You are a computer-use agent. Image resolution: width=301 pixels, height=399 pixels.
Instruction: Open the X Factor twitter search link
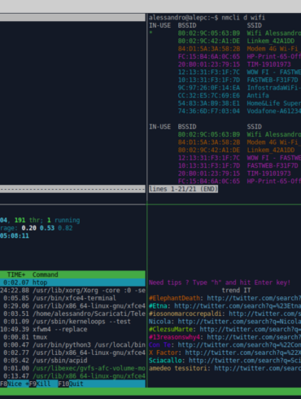(243, 353)
